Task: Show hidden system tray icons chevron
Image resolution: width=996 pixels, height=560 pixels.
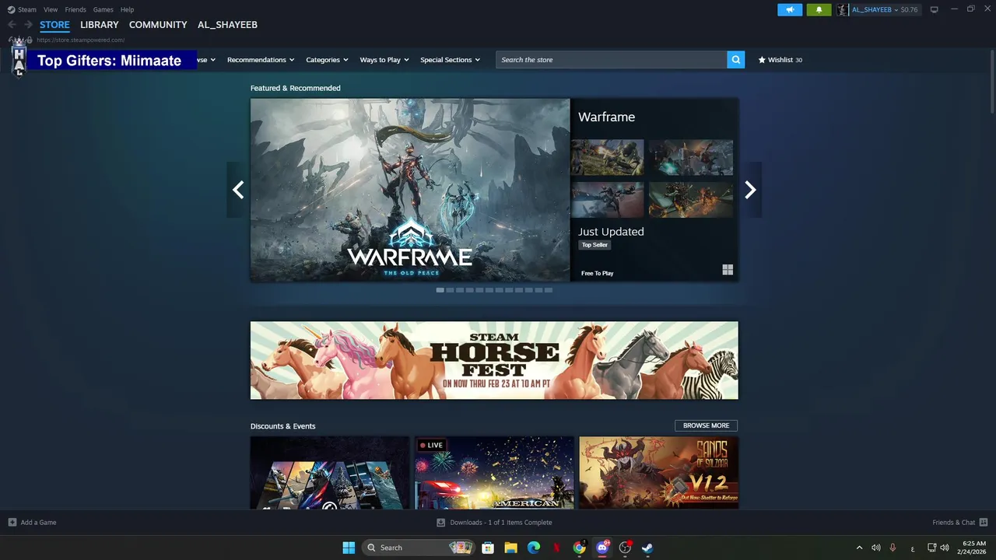Action: (x=859, y=548)
